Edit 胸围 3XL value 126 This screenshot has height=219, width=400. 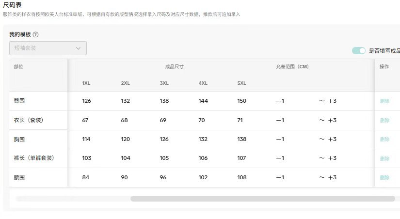coord(164,139)
